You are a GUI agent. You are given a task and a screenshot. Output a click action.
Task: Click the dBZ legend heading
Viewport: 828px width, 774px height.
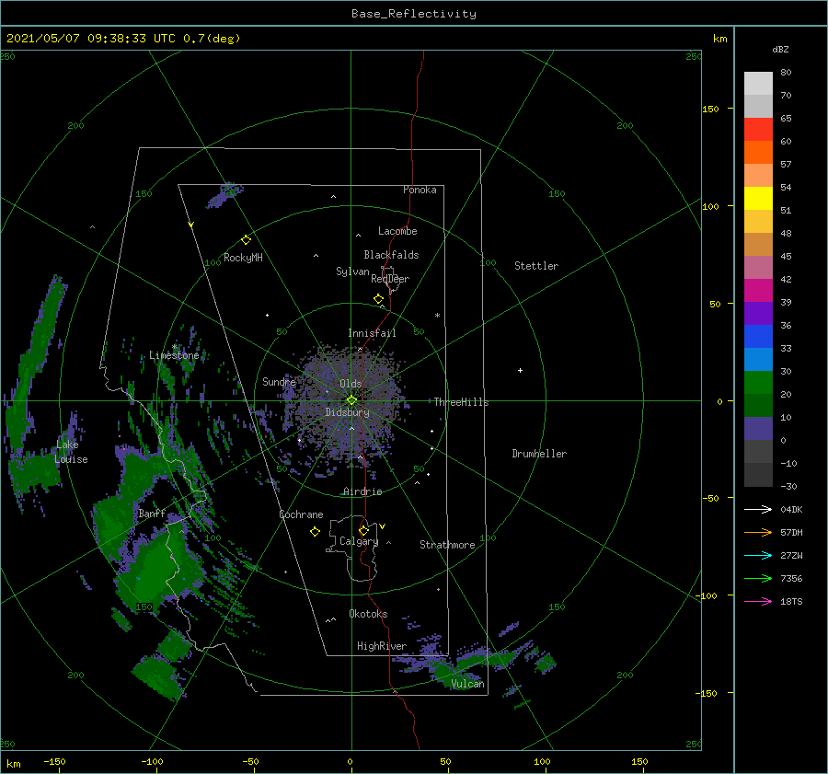click(780, 49)
